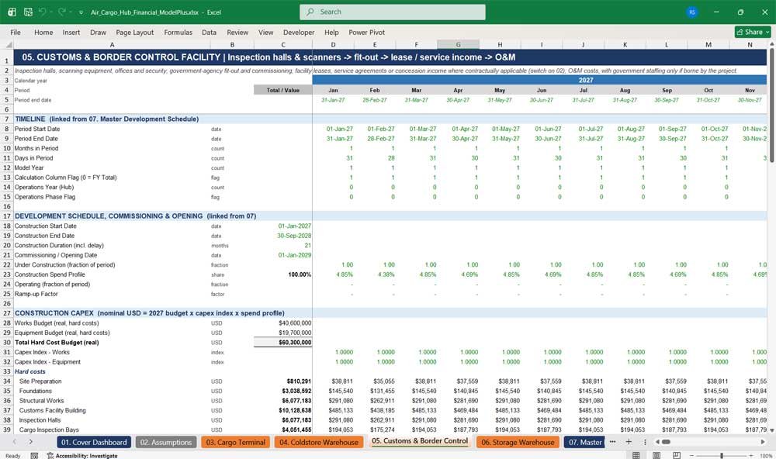Go to the 01. Cover Dashboard sheet

[94, 442]
